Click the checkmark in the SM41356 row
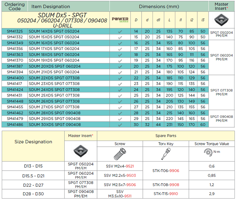 click(x=120, y=49)
